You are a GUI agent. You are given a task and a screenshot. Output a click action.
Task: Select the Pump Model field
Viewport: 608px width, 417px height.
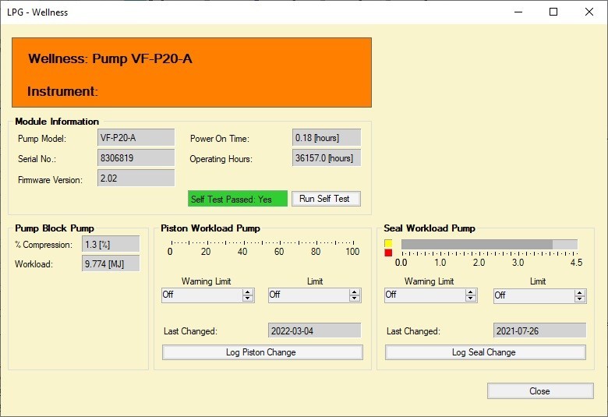[136, 138]
